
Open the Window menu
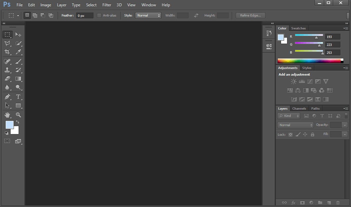[148, 5]
